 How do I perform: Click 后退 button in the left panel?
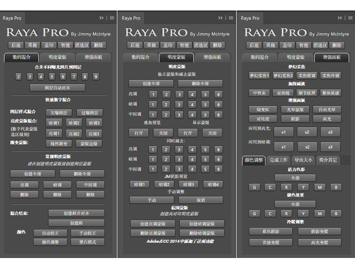16,45
